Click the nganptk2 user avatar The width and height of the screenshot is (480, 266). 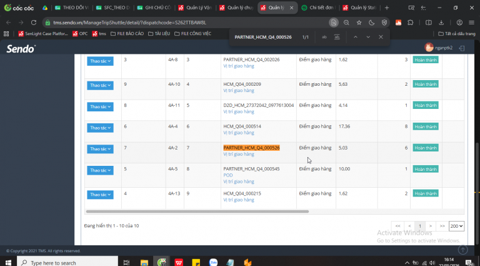tap(429, 47)
